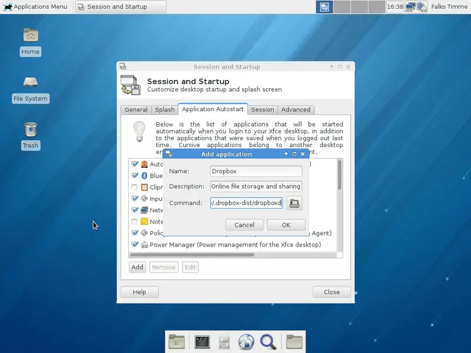Click the tray icon left of Falko Timme

422,6
